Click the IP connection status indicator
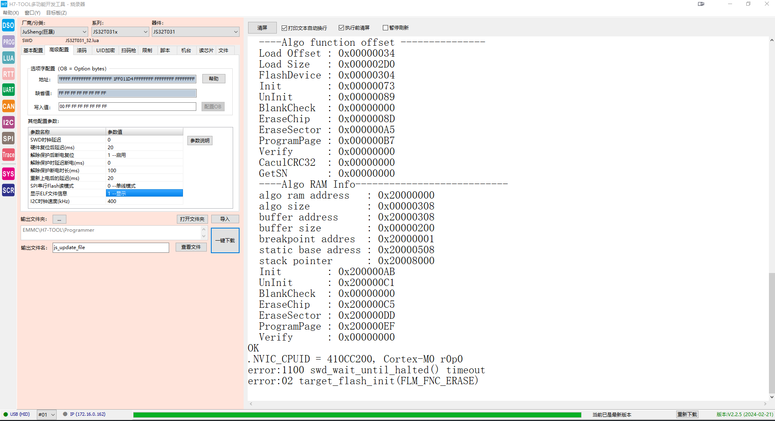 pyautogui.click(x=84, y=414)
